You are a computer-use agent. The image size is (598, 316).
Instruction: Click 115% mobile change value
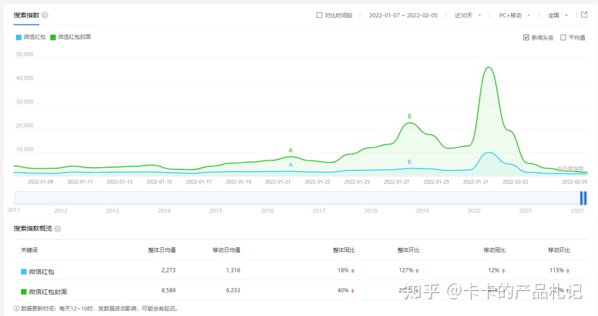556,270
